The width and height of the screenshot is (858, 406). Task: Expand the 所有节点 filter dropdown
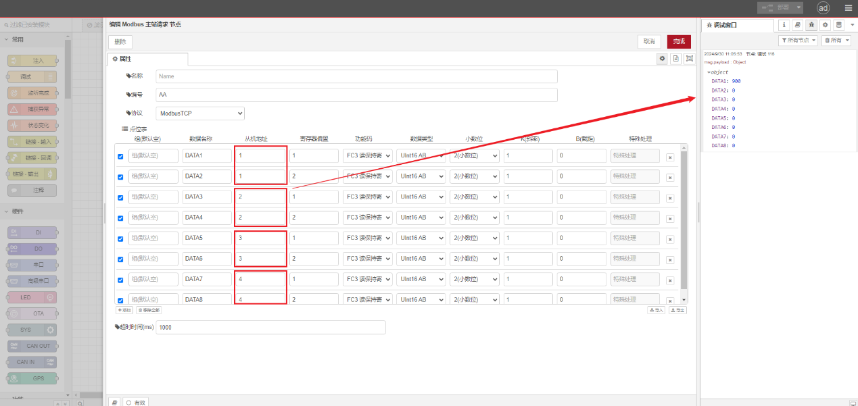[x=799, y=41]
